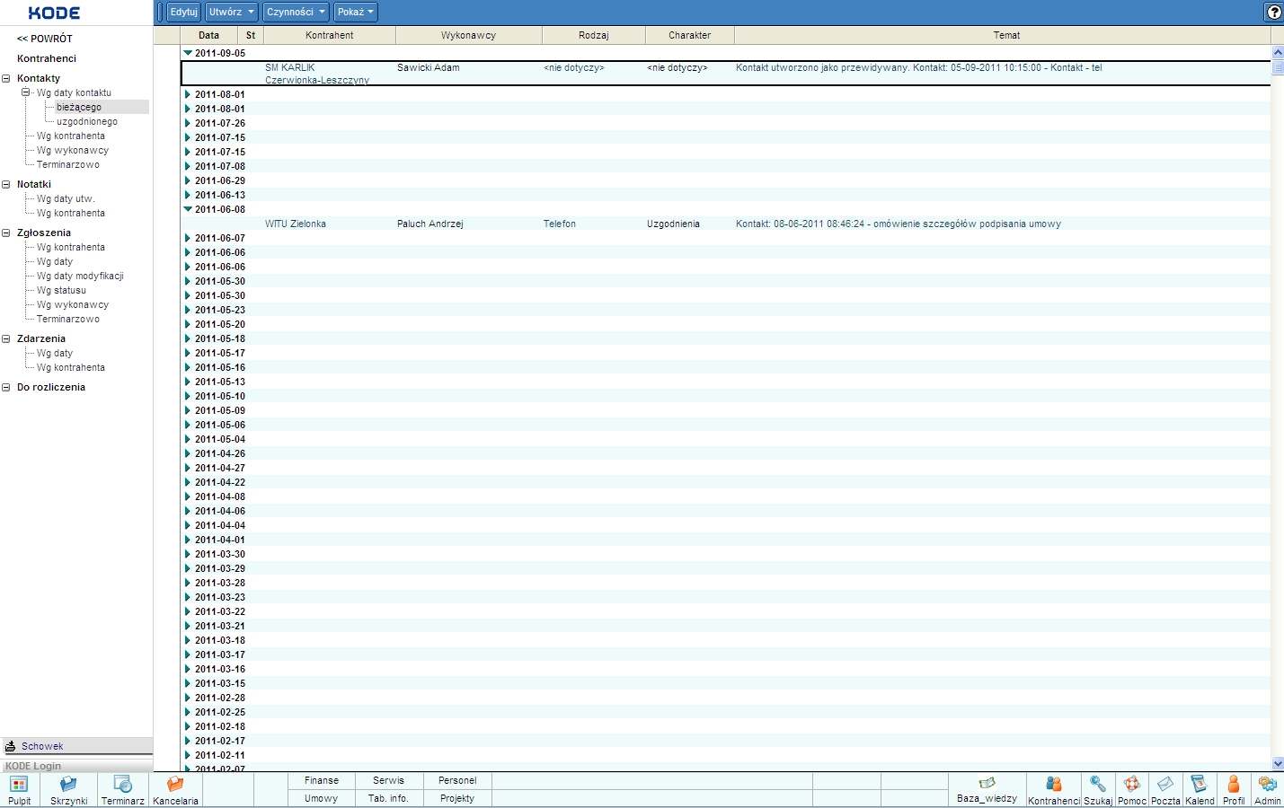Image resolution: width=1284 pixels, height=808 pixels.
Task: Sort by the Wykonawcy column header
Action: (x=469, y=35)
